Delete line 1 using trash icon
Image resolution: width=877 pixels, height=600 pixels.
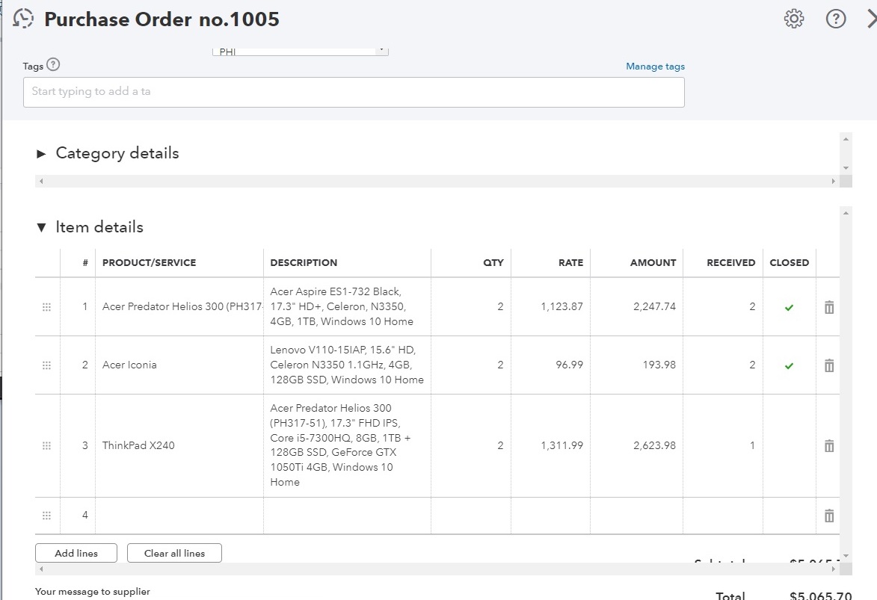(x=829, y=307)
